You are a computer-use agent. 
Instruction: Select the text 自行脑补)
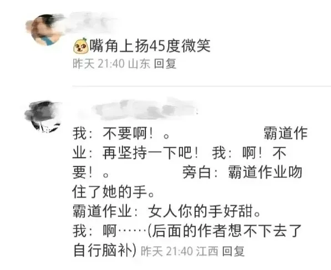tap(105, 251)
